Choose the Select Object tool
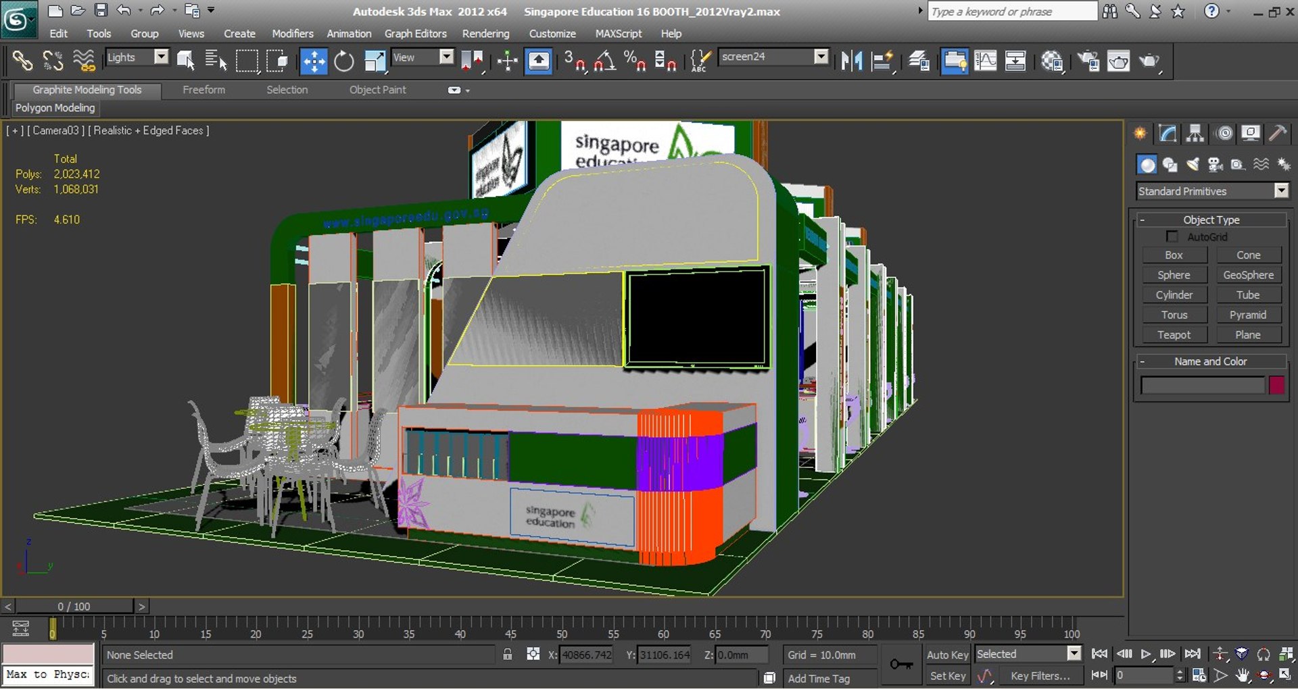This screenshot has width=1298, height=689. (x=186, y=61)
